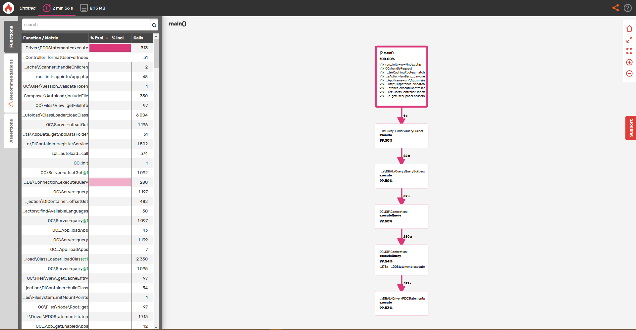Select the Driver\PDOStatement::execute row
The width and height of the screenshot is (636, 330).
(87, 48)
